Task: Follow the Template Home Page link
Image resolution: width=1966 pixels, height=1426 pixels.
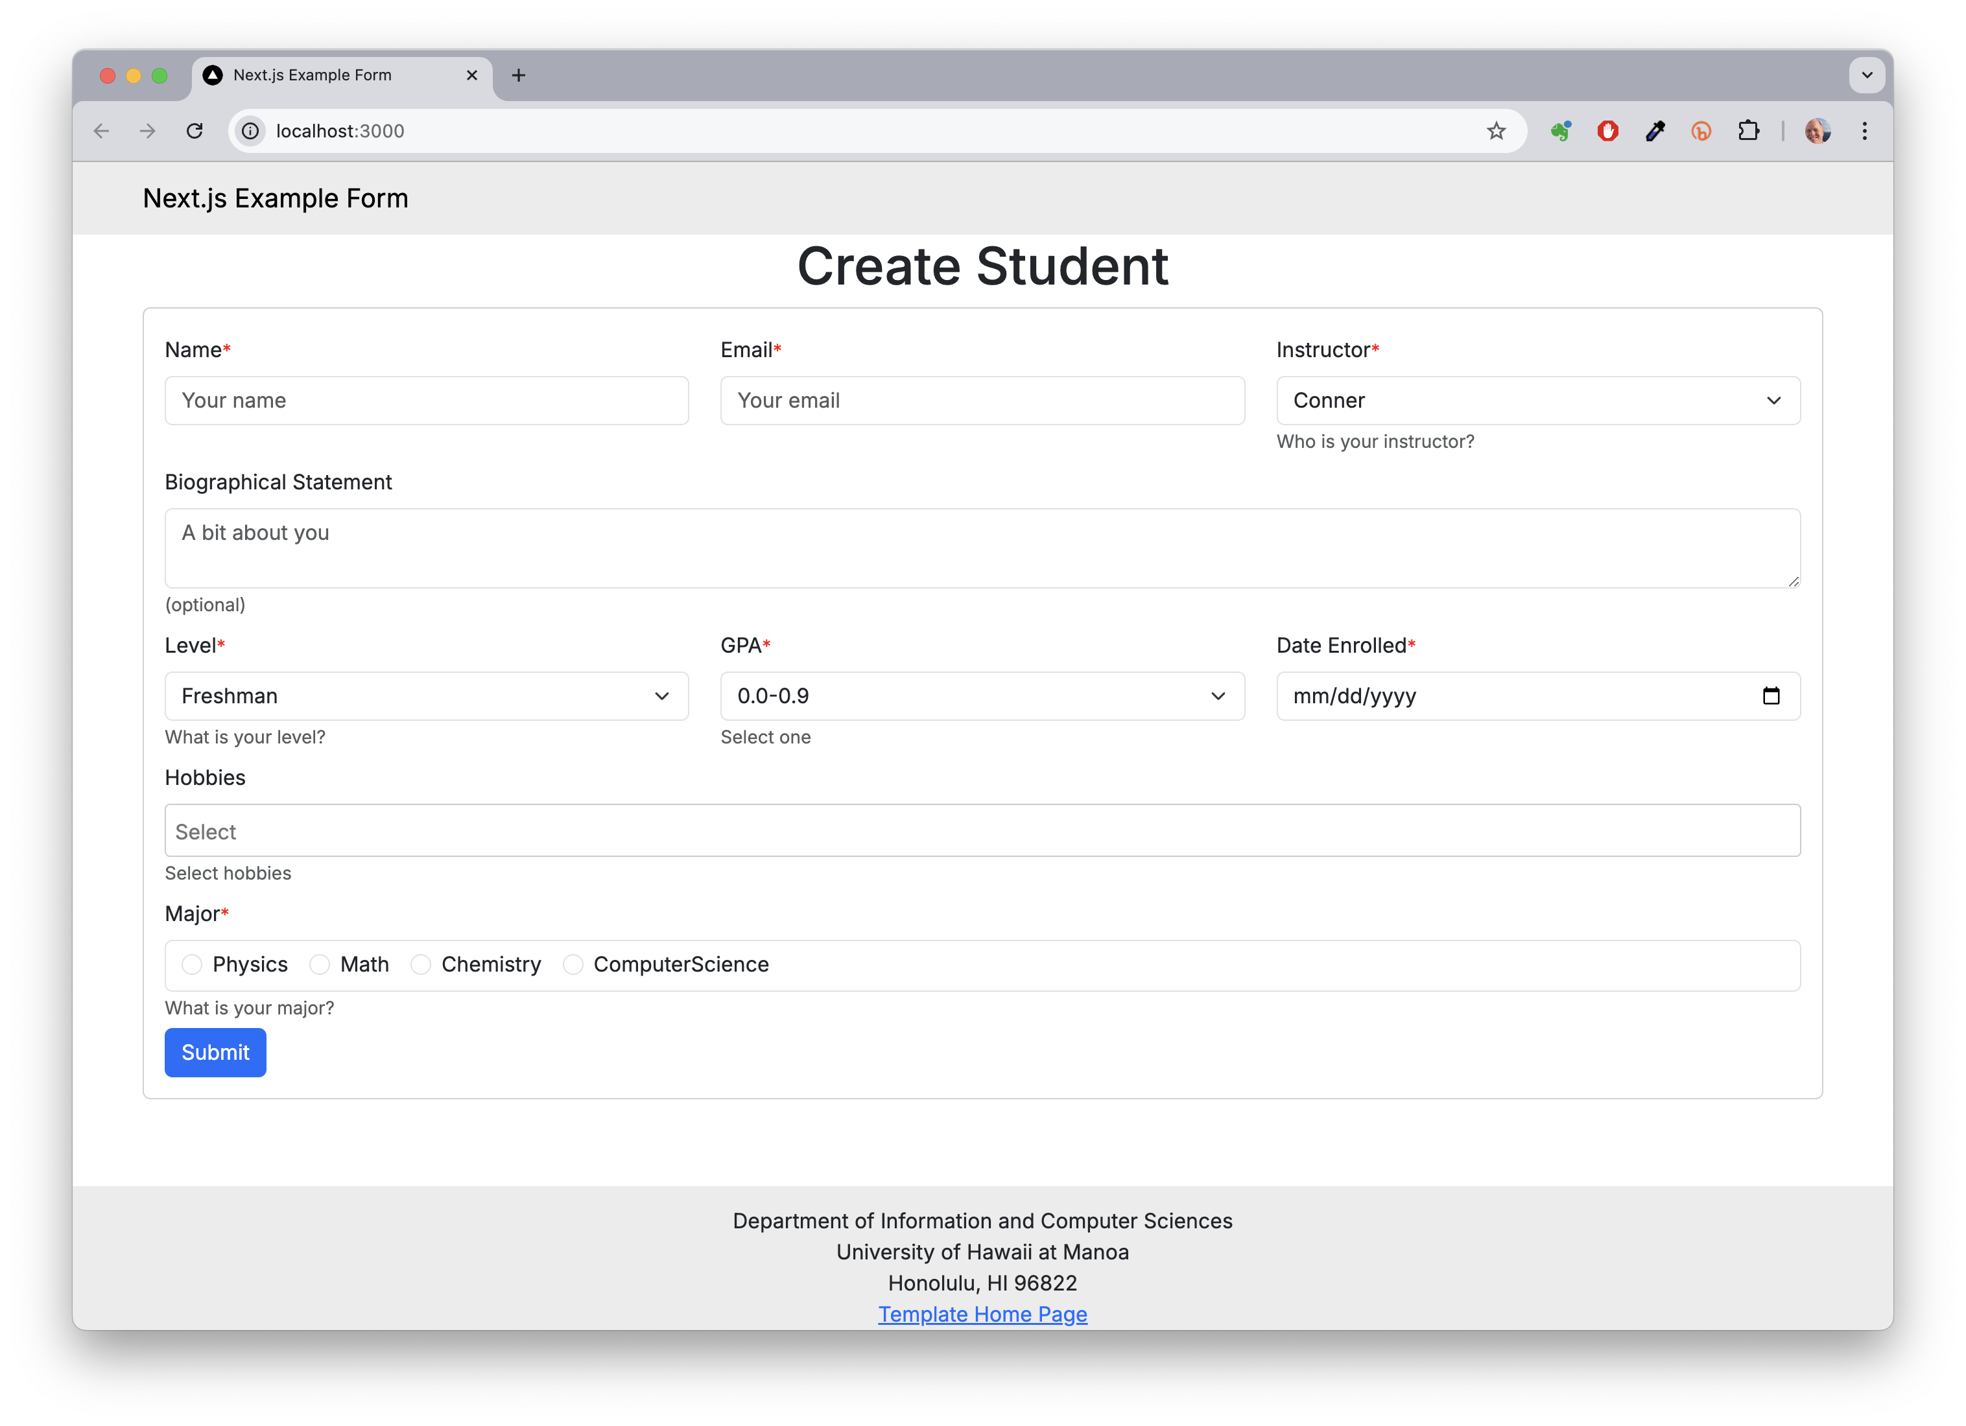Action: click(982, 1315)
